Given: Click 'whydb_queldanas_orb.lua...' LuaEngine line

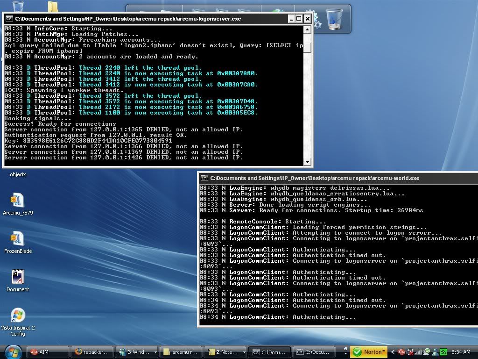Looking at the screenshot, I should click(283, 199).
